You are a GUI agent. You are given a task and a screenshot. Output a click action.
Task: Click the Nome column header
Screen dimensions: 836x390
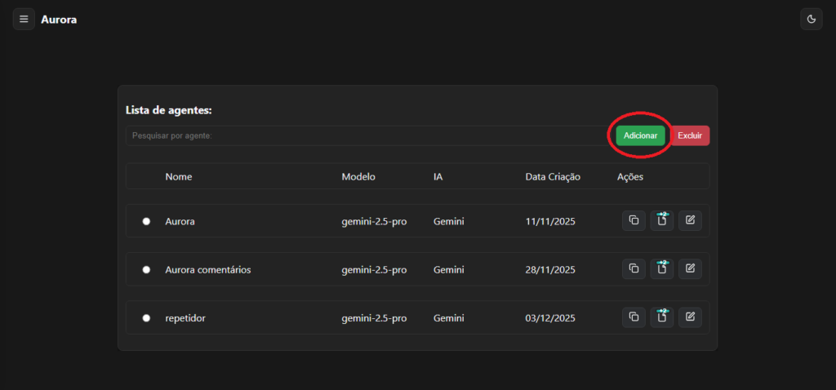[x=179, y=176]
